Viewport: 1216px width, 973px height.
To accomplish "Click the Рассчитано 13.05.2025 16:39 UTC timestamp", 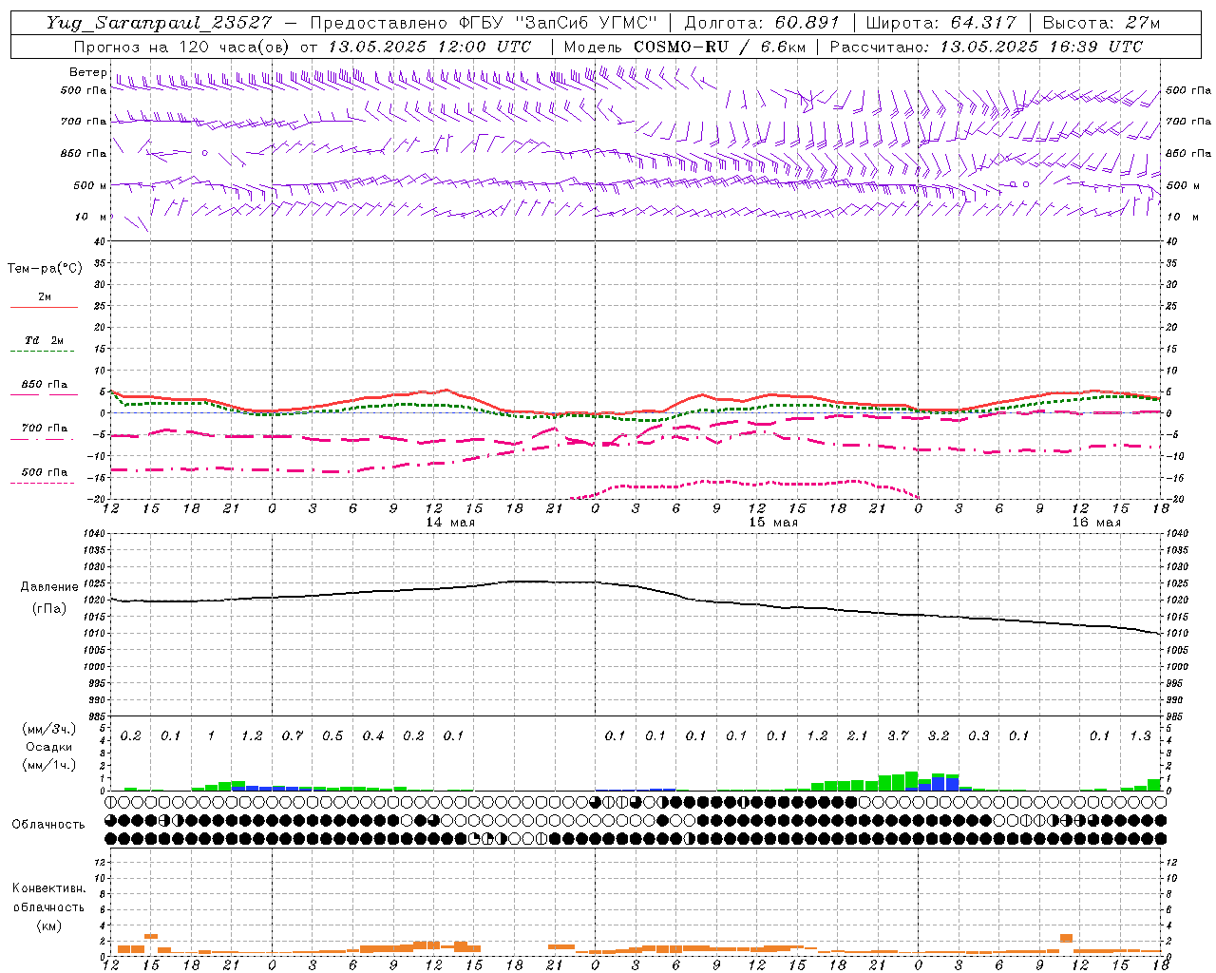I will pos(986,47).
